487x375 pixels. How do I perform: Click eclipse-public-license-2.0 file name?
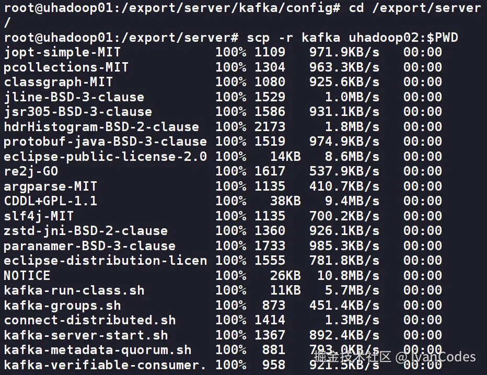tap(105, 157)
